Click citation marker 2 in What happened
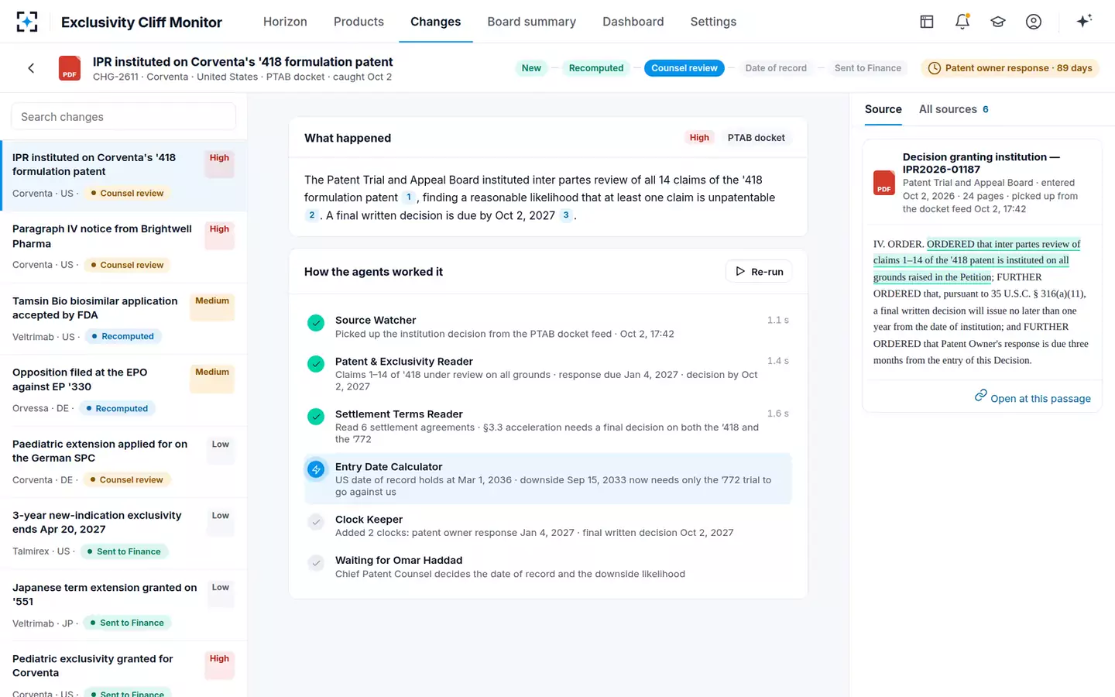The image size is (1115, 697). pos(312,215)
